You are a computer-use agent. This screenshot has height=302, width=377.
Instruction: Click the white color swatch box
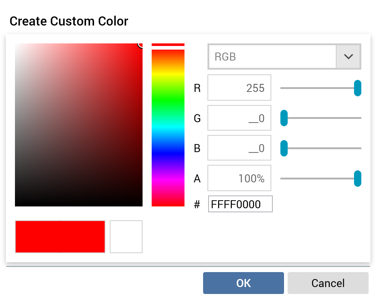126,237
